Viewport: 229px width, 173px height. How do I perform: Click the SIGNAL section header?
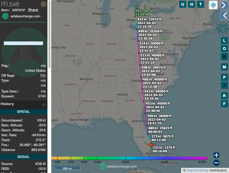click(24, 157)
